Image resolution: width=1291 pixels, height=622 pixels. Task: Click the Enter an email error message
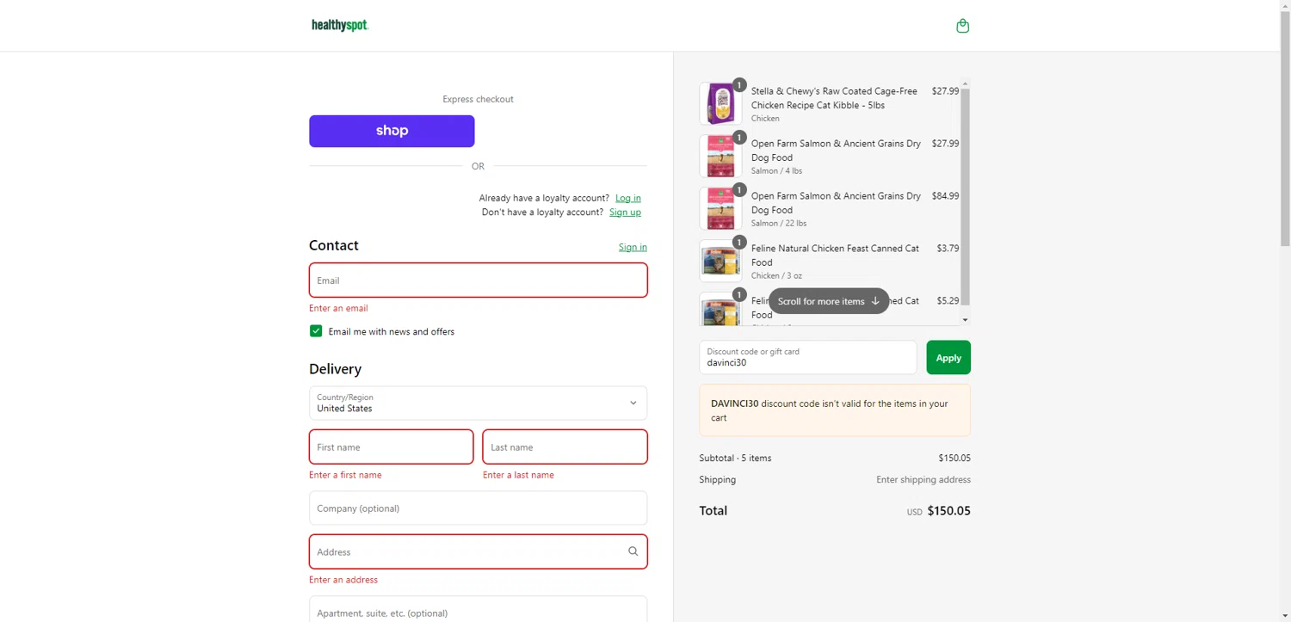pyautogui.click(x=338, y=308)
